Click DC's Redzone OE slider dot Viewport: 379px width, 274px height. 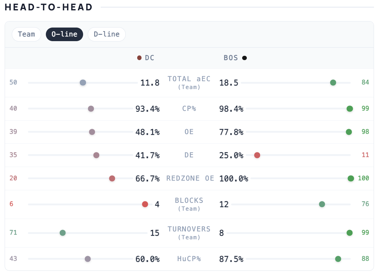(112, 178)
